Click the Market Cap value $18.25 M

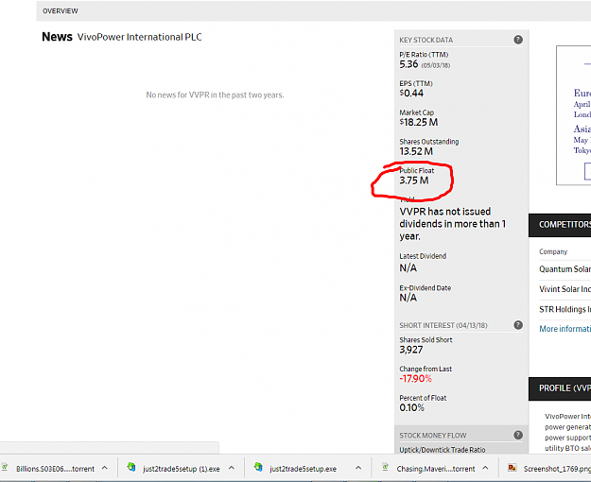coord(419,122)
